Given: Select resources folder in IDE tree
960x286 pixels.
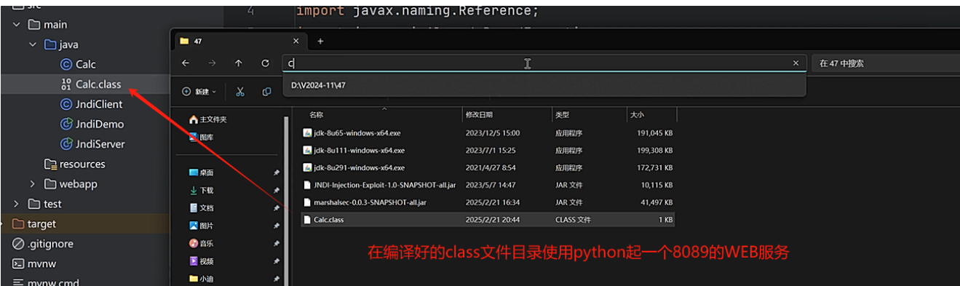Looking at the screenshot, I should (75, 164).
